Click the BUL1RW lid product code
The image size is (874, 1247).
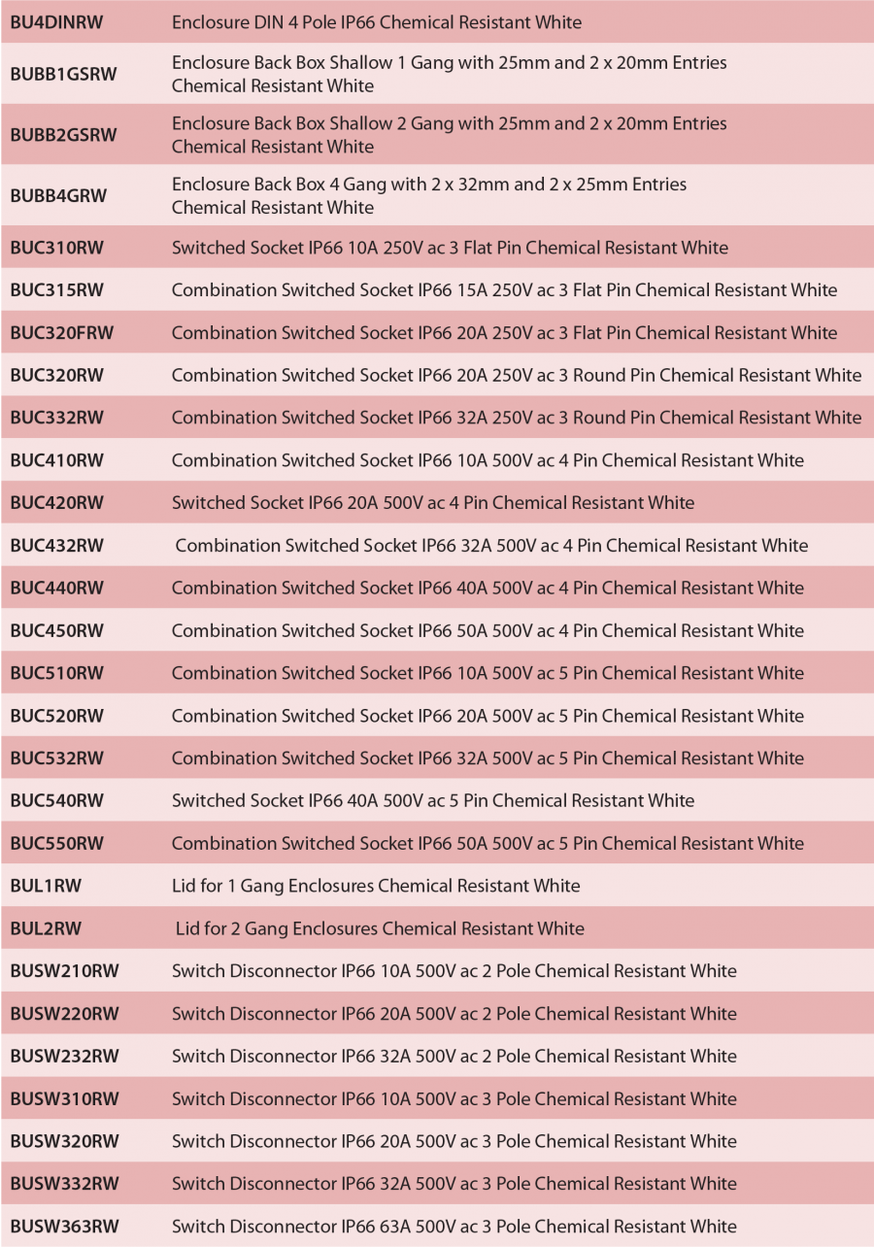pos(46,886)
